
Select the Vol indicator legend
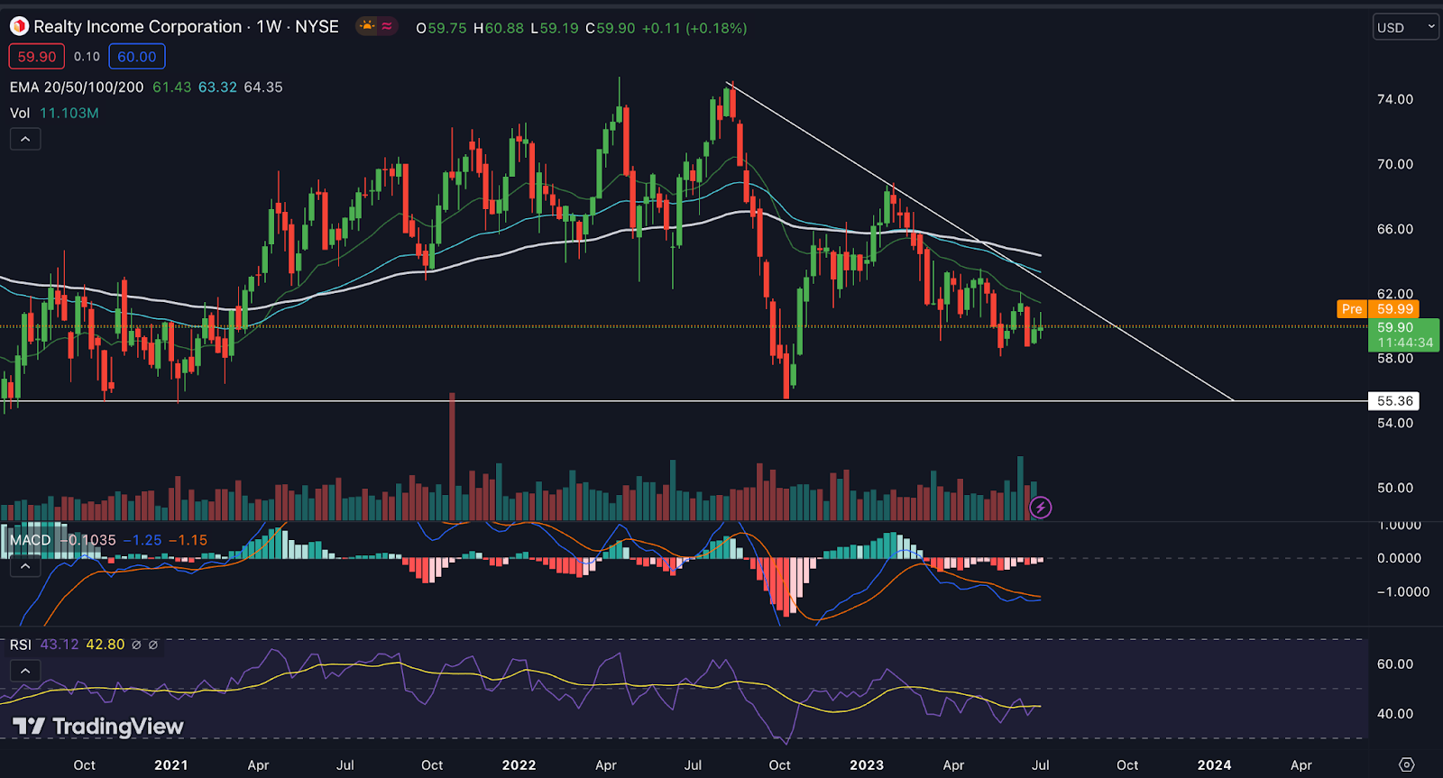click(x=20, y=113)
